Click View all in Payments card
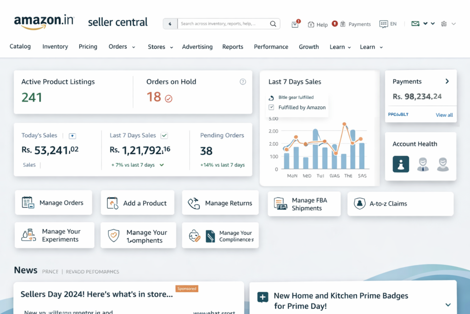 [x=444, y=115]
